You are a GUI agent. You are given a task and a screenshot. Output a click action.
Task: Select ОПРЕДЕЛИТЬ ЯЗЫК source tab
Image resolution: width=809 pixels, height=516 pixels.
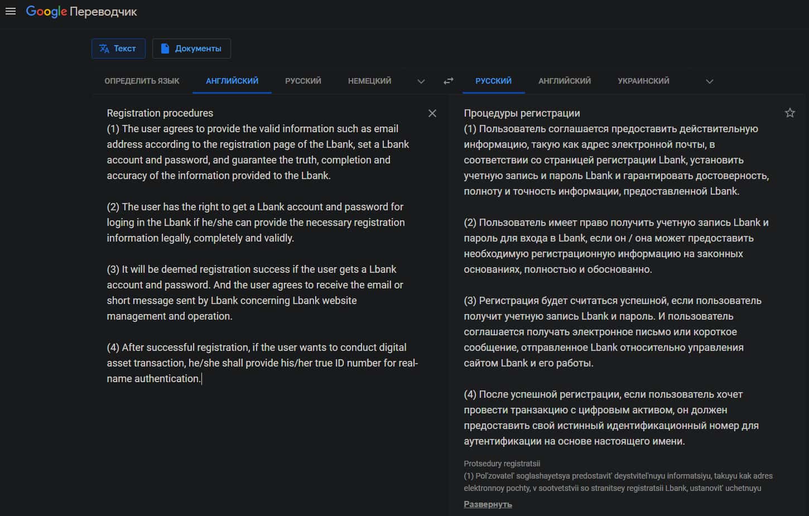pos(142,81)
